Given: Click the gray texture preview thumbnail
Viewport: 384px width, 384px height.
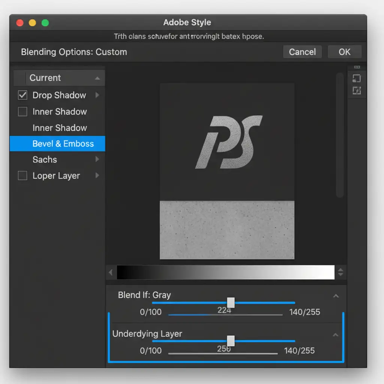Looking at the screenshot, I should click(x=227, y=230).
